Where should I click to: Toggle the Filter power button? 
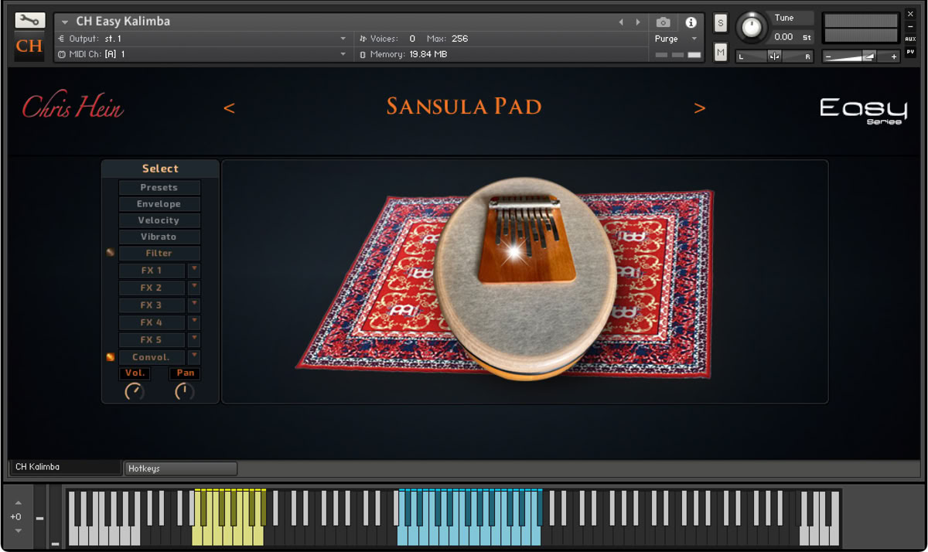(110, 253)
